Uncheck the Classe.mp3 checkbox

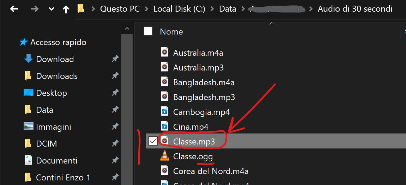(153, 141)
